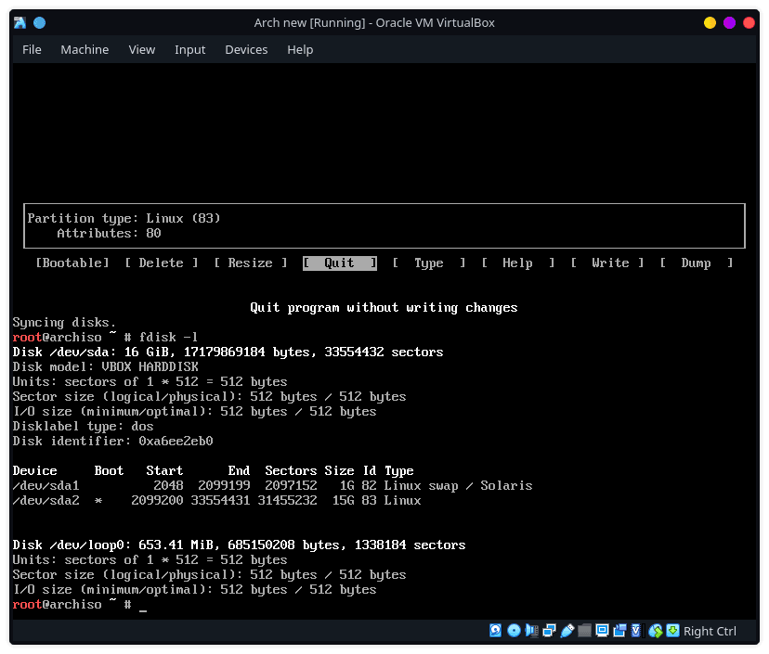Open the Machine menu
Image resolution: width=769 pixels, height=654 pixels.
(x=85, y=49)
